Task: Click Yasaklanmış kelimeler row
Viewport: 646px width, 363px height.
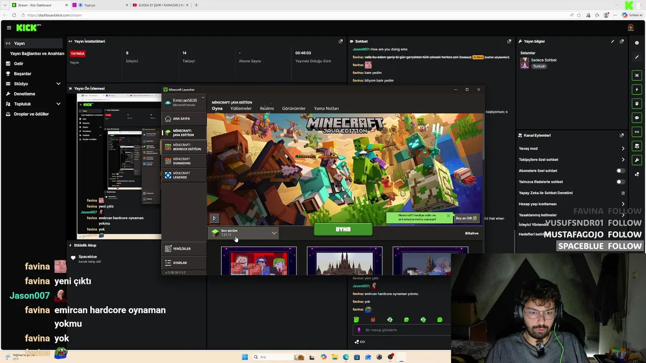Action: (572, 215)
